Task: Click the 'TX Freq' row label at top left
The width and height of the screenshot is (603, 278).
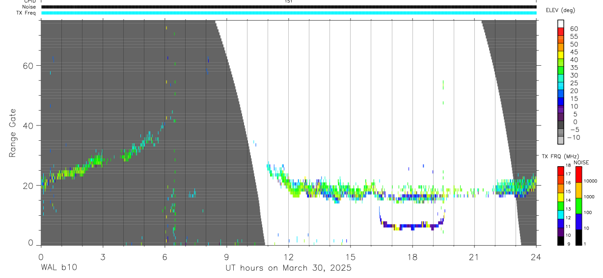Action: tap(27, 13)
